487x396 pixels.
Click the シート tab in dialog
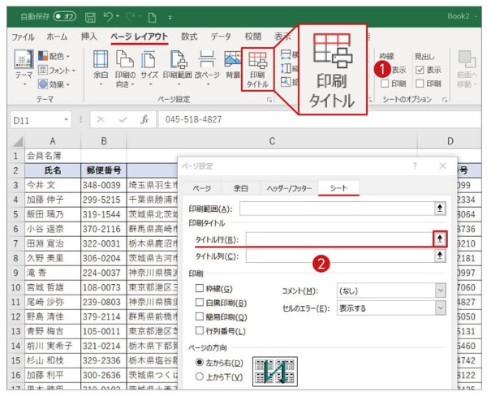338,188
